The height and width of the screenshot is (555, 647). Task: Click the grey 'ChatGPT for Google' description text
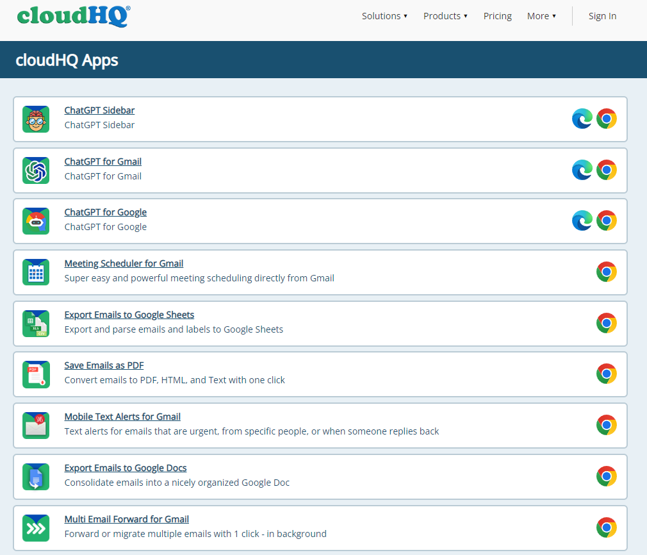tap(105, 227)
